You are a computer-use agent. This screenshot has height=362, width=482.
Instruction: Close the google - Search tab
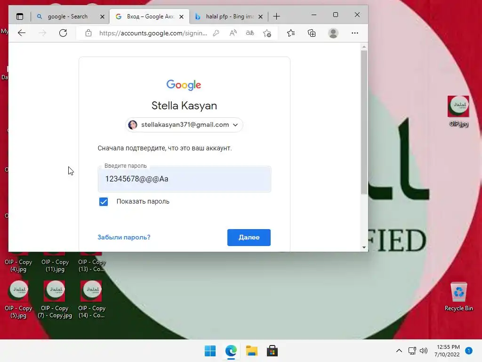pyautogui.click(x=102, y=16)
